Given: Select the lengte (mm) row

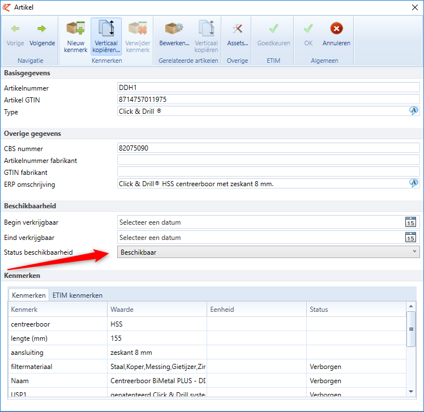Looking at the screenshot, I should [x=207, y=338].
